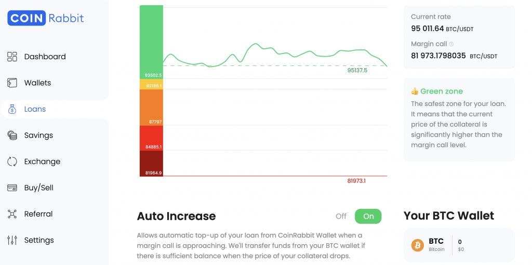
Task: Click the CoinRabbit logo
Action: click(46, 18)
